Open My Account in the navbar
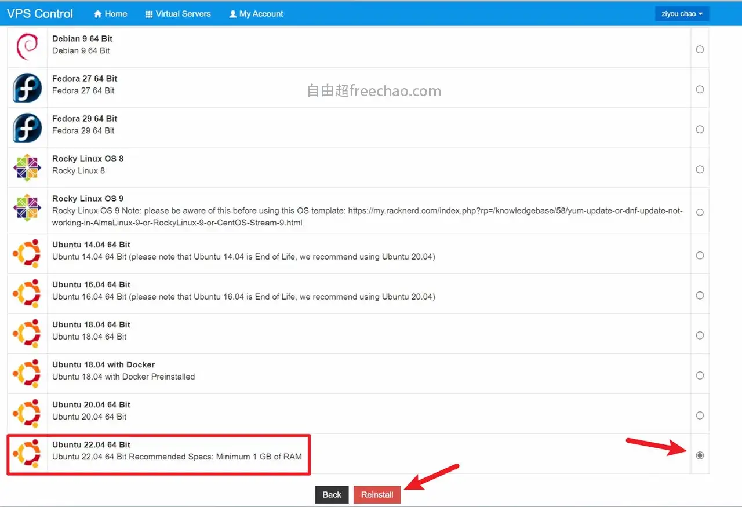The width and height of the screenshot is (742, 507). click(256, 14)
